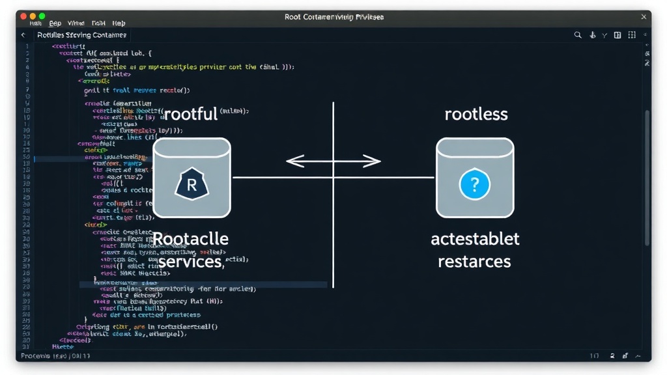The height and width of the screenshot is (375, 667).
Task: Click the lock-like status bar icon
Action: [x=625, y=356]
